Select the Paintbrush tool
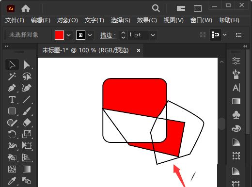The image size is (252, 187). pyautogui.click(x=27, y=111)
